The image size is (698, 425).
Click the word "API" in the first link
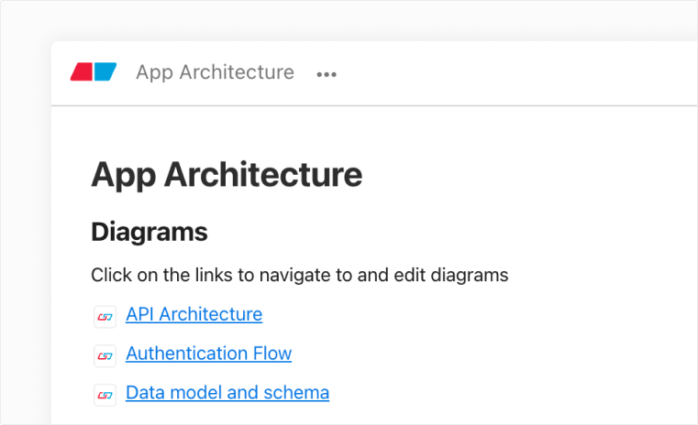coord(139,314)
